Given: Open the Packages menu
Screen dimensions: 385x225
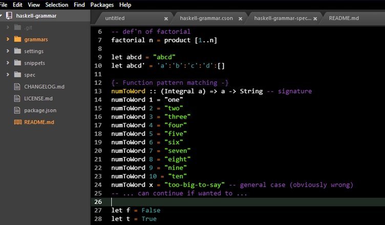Looking at the screenshot, I should pos(102,5).
